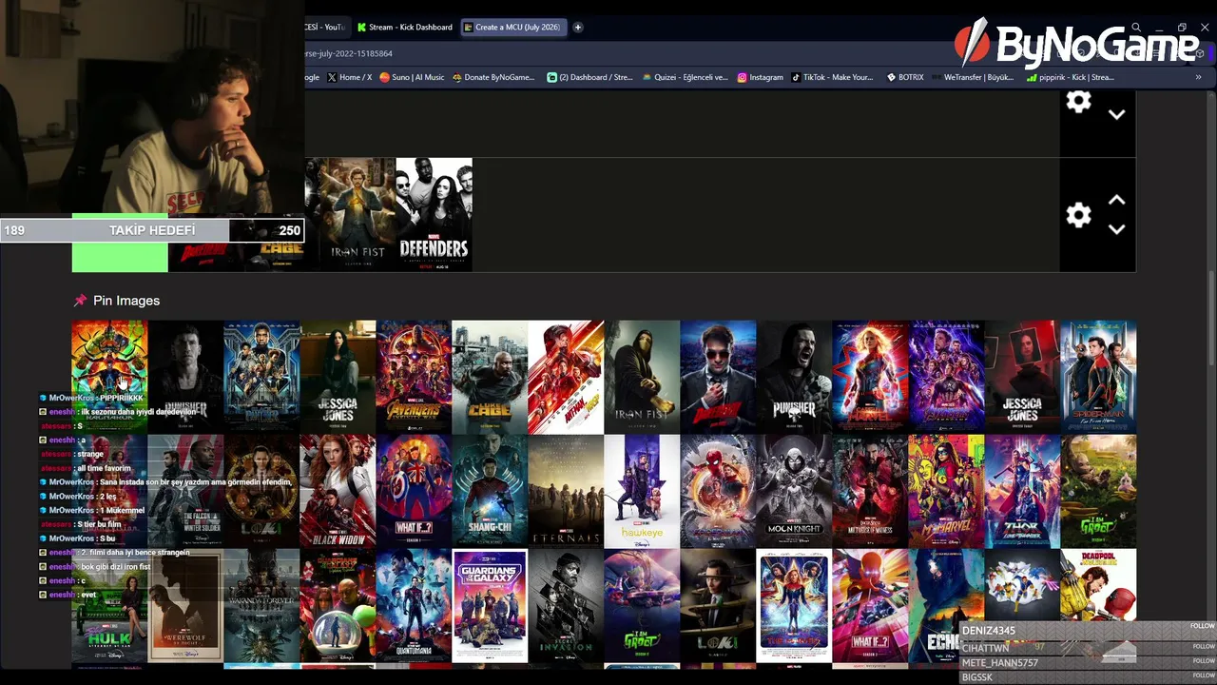Select the Werewolf by Night poster

pos(185,605)
